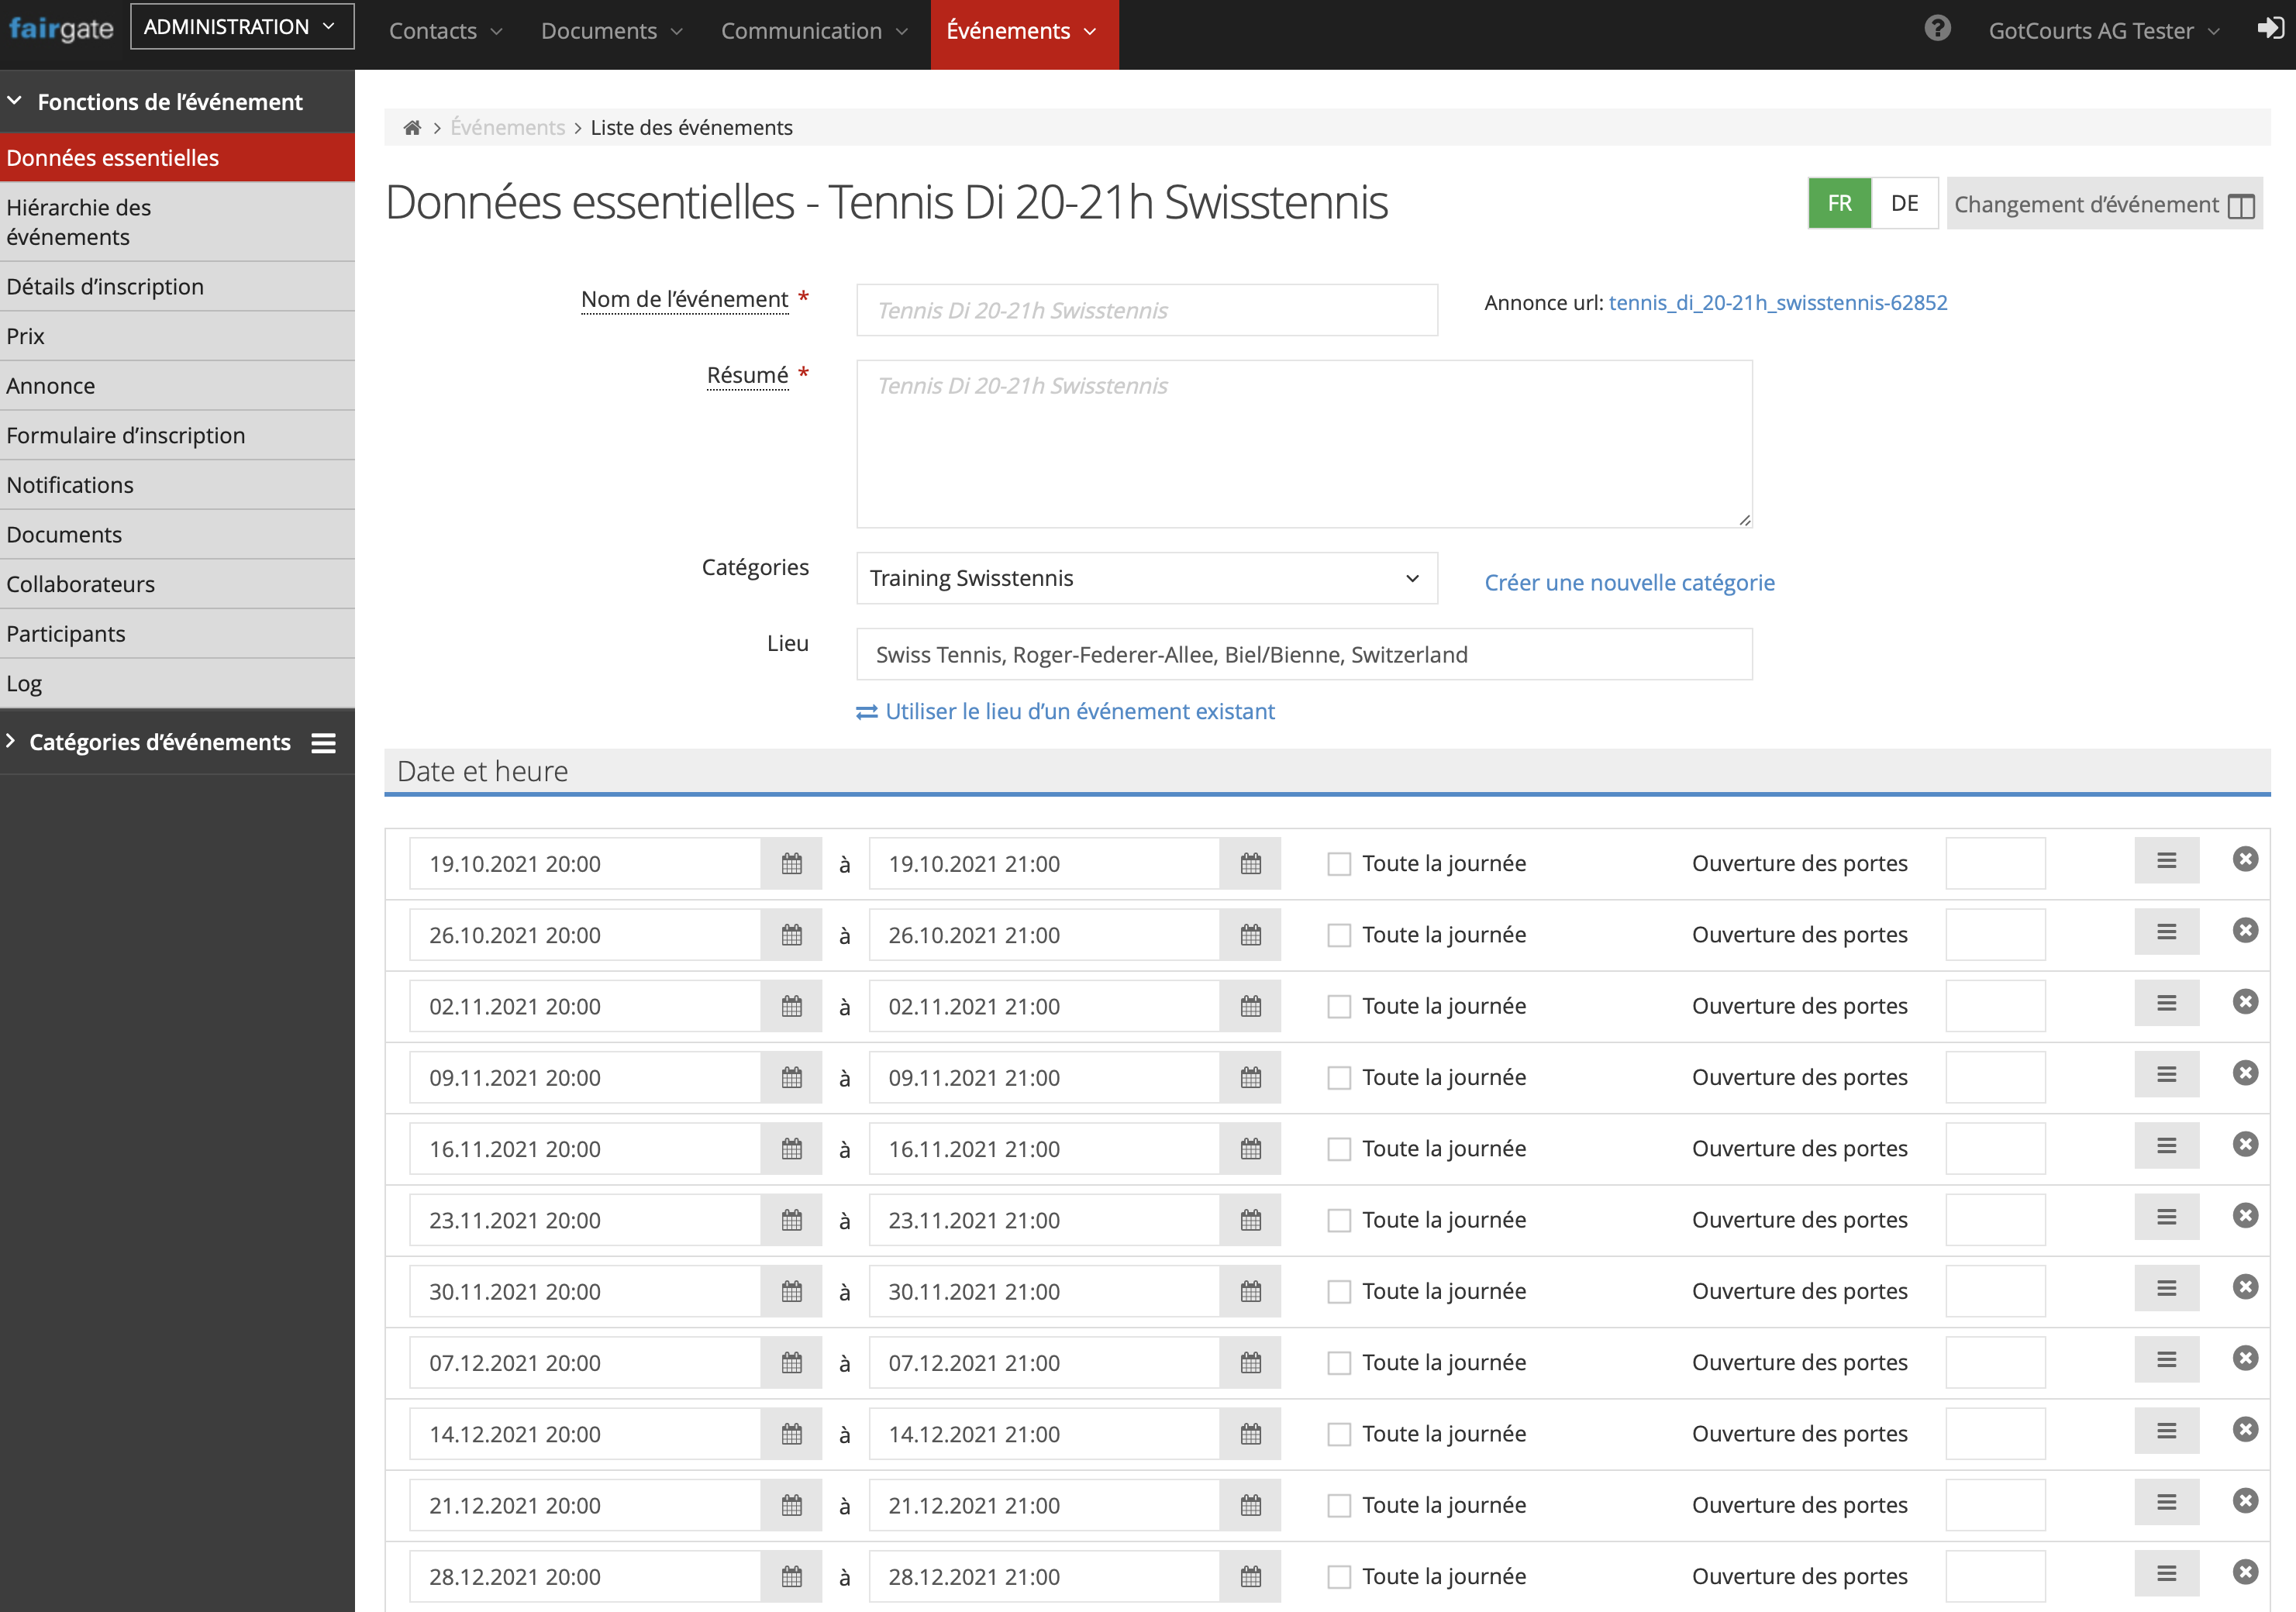Open the Communication menu

(814, 31)
